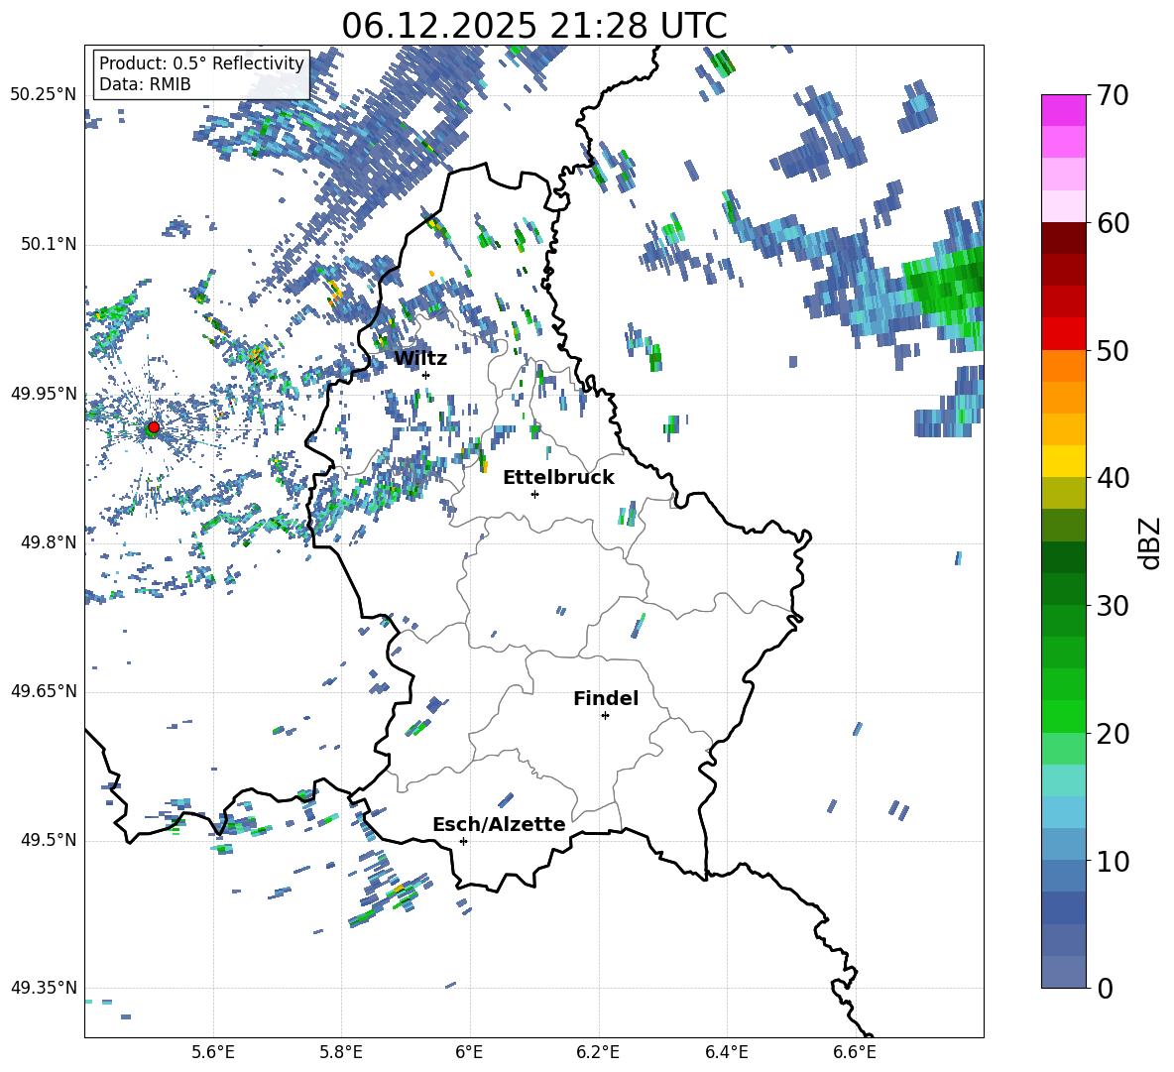Click the latitude label 49.35°N
The height and width of the screenshot is (1072, 1174).
[44, 988]
